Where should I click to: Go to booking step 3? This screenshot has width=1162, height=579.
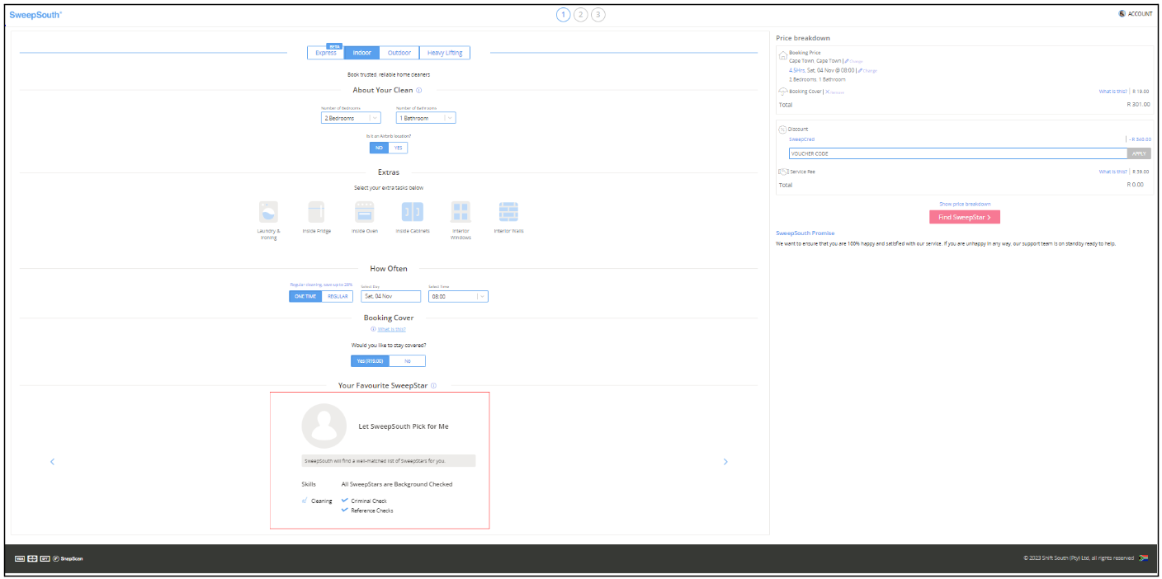(x=598, y=14)
